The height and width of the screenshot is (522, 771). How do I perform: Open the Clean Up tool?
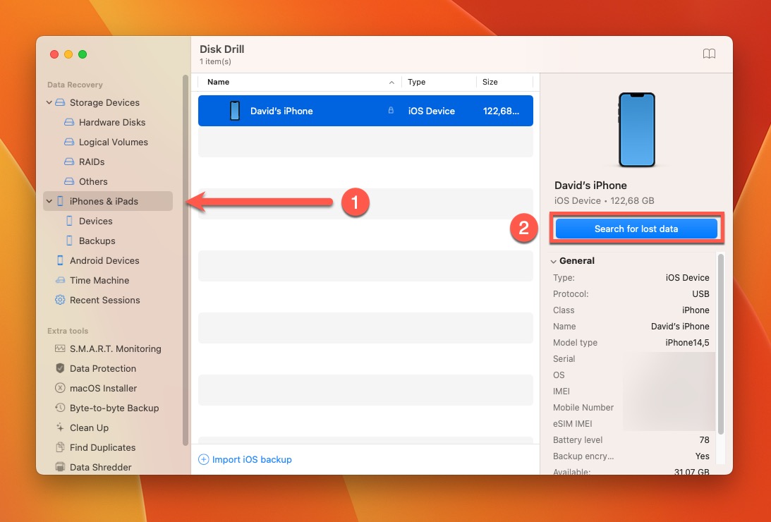pyautogui.click(x=89, y=427)
